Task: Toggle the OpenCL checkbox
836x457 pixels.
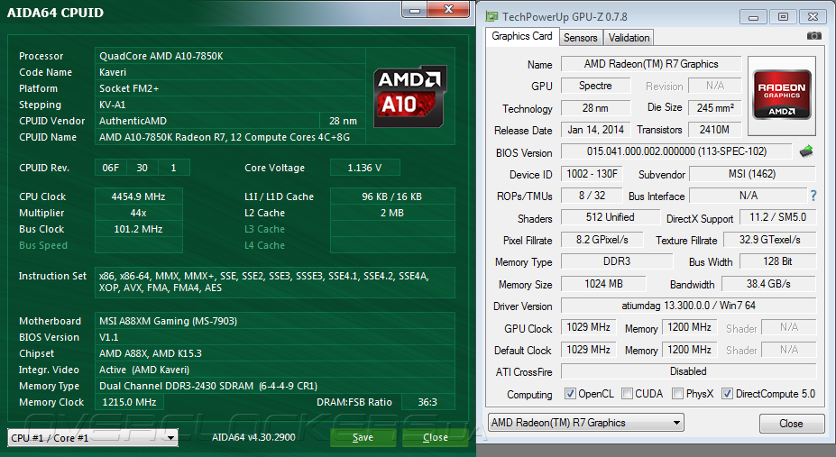Action: (570, 394)
